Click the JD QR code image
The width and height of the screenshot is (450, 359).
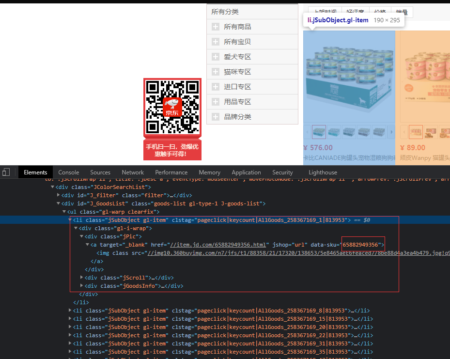tap(172, 108)
